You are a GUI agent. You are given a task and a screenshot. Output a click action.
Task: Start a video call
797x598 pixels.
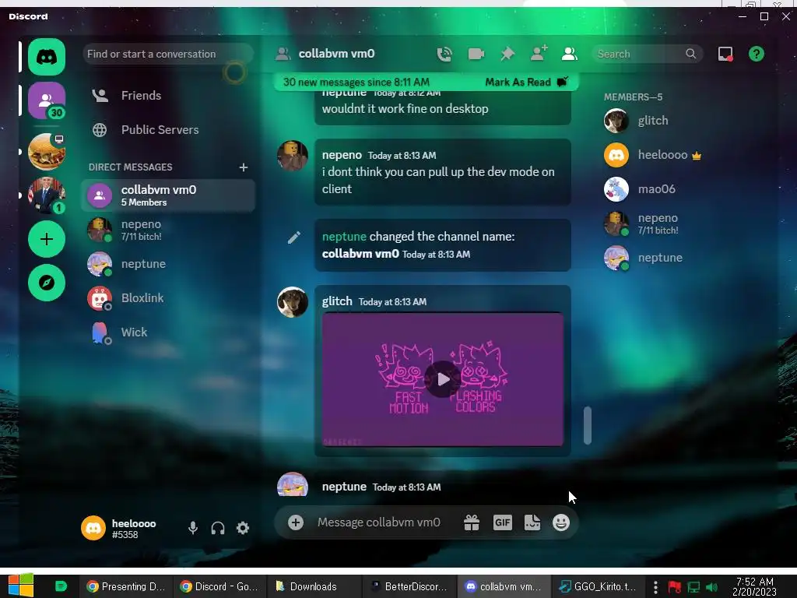[x=476, y=54]
